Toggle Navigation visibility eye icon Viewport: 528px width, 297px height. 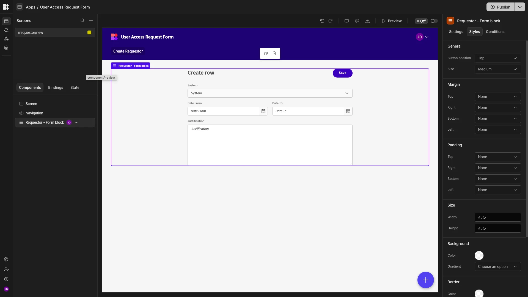[x=21, y=113]
